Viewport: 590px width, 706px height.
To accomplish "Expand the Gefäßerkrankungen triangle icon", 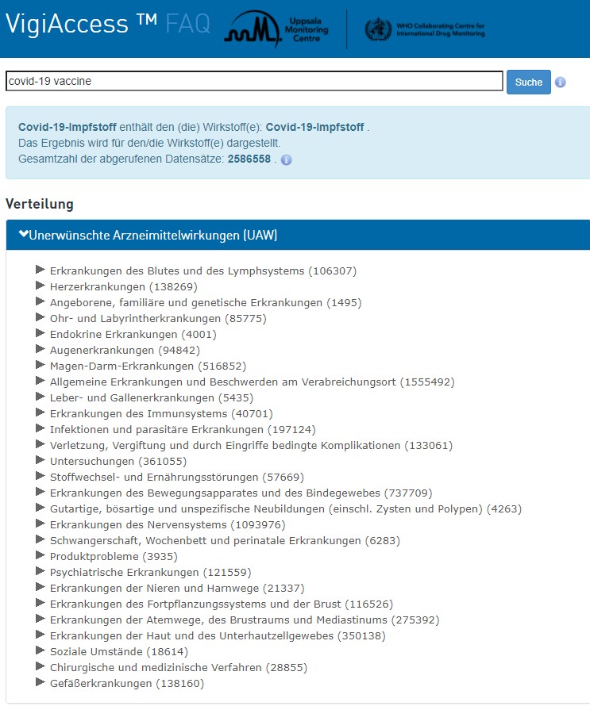I will [x=40, y=682].
